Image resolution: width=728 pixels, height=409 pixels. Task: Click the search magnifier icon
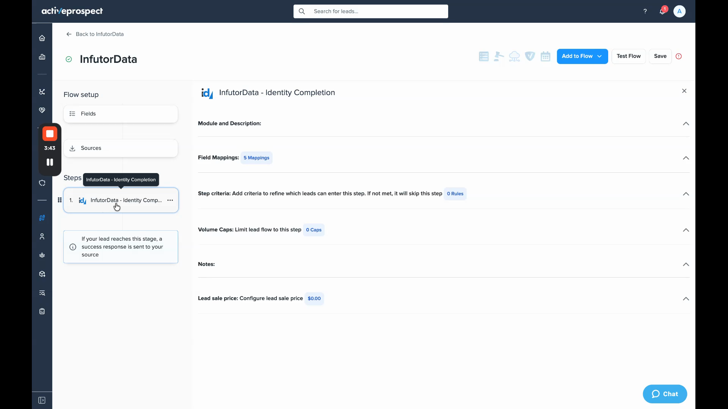pos(302,11)
